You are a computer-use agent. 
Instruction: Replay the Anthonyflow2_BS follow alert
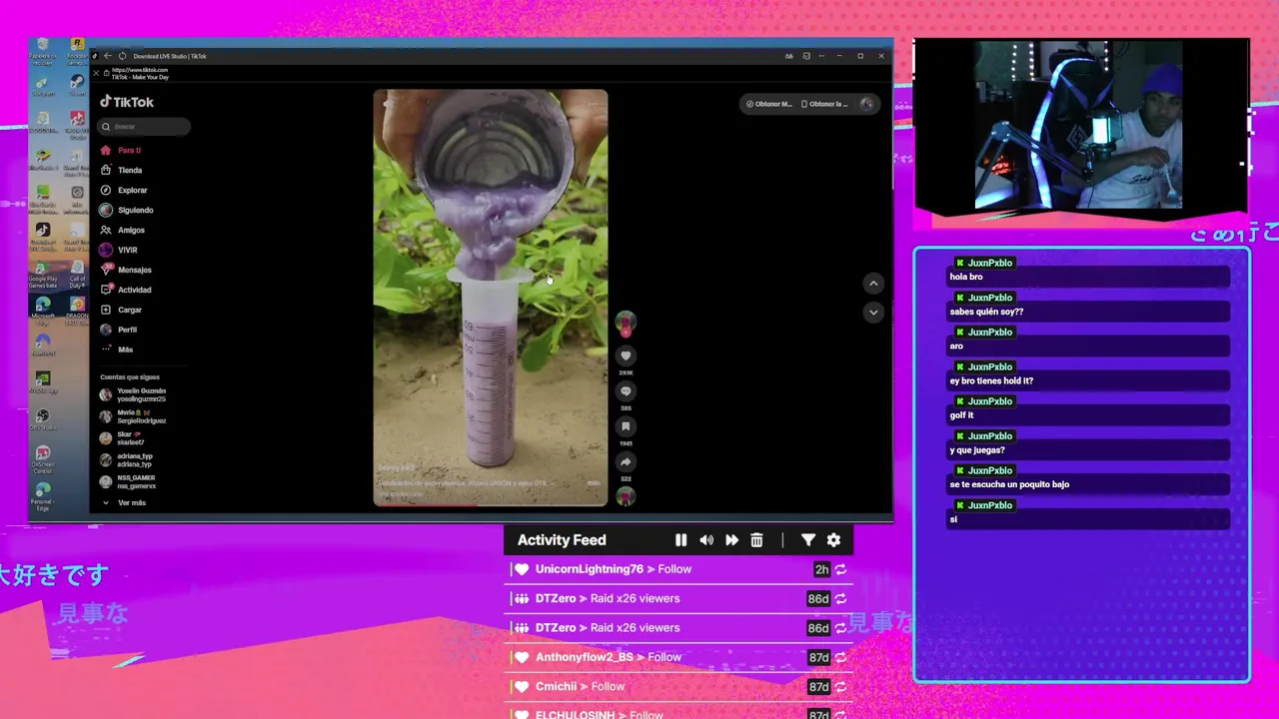[x=840, y=657]
